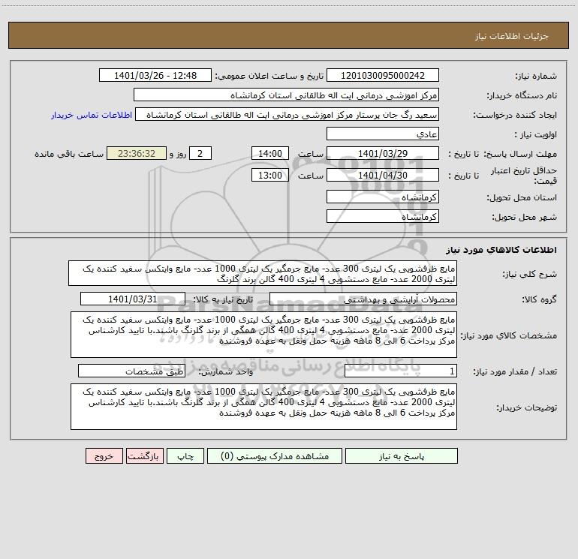578x559 pixels.
Task: Click the quantity field showing 1
Action: [x=401, y=371]
